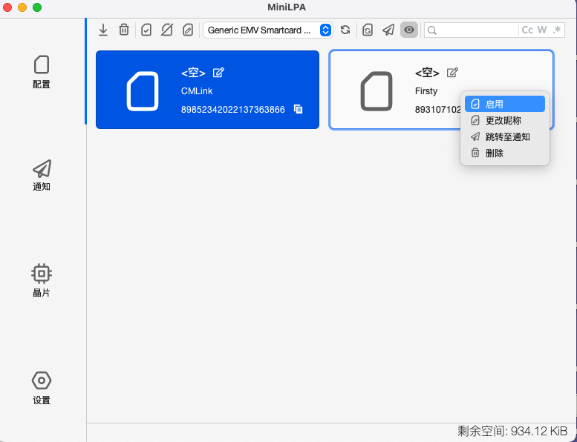
Task: Click the download profile icon in toolbar
Action: click(103, 30)
